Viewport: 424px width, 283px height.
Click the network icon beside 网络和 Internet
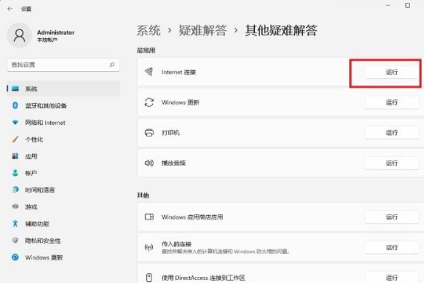[x=15, y=122]
